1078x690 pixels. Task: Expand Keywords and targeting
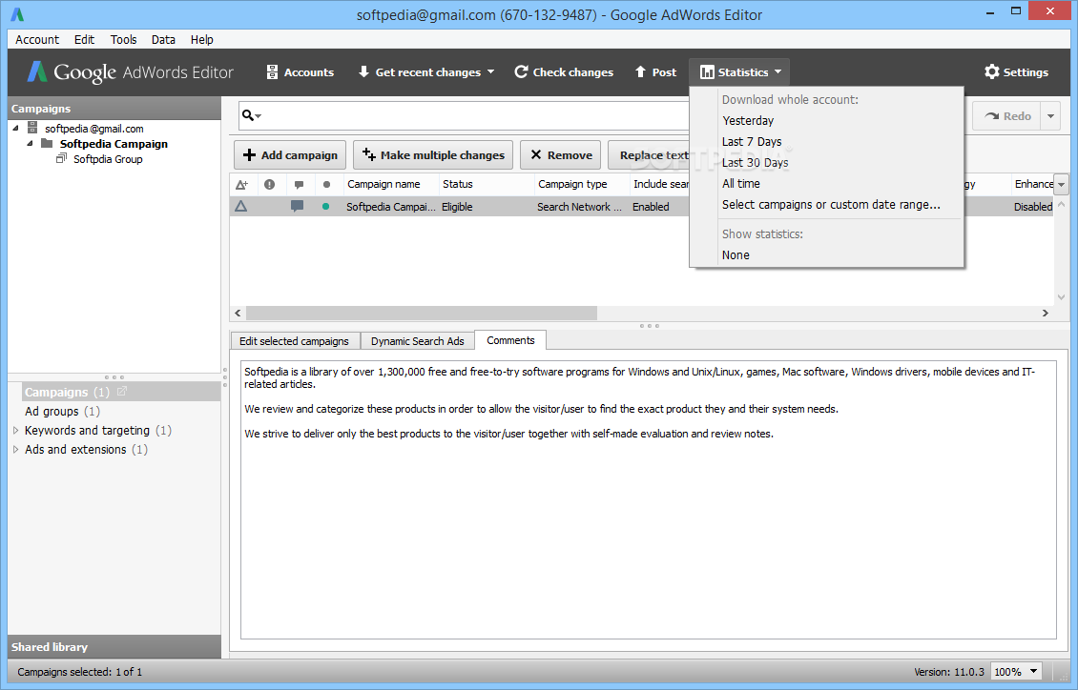pyautogui.click(x=16, y=431)
